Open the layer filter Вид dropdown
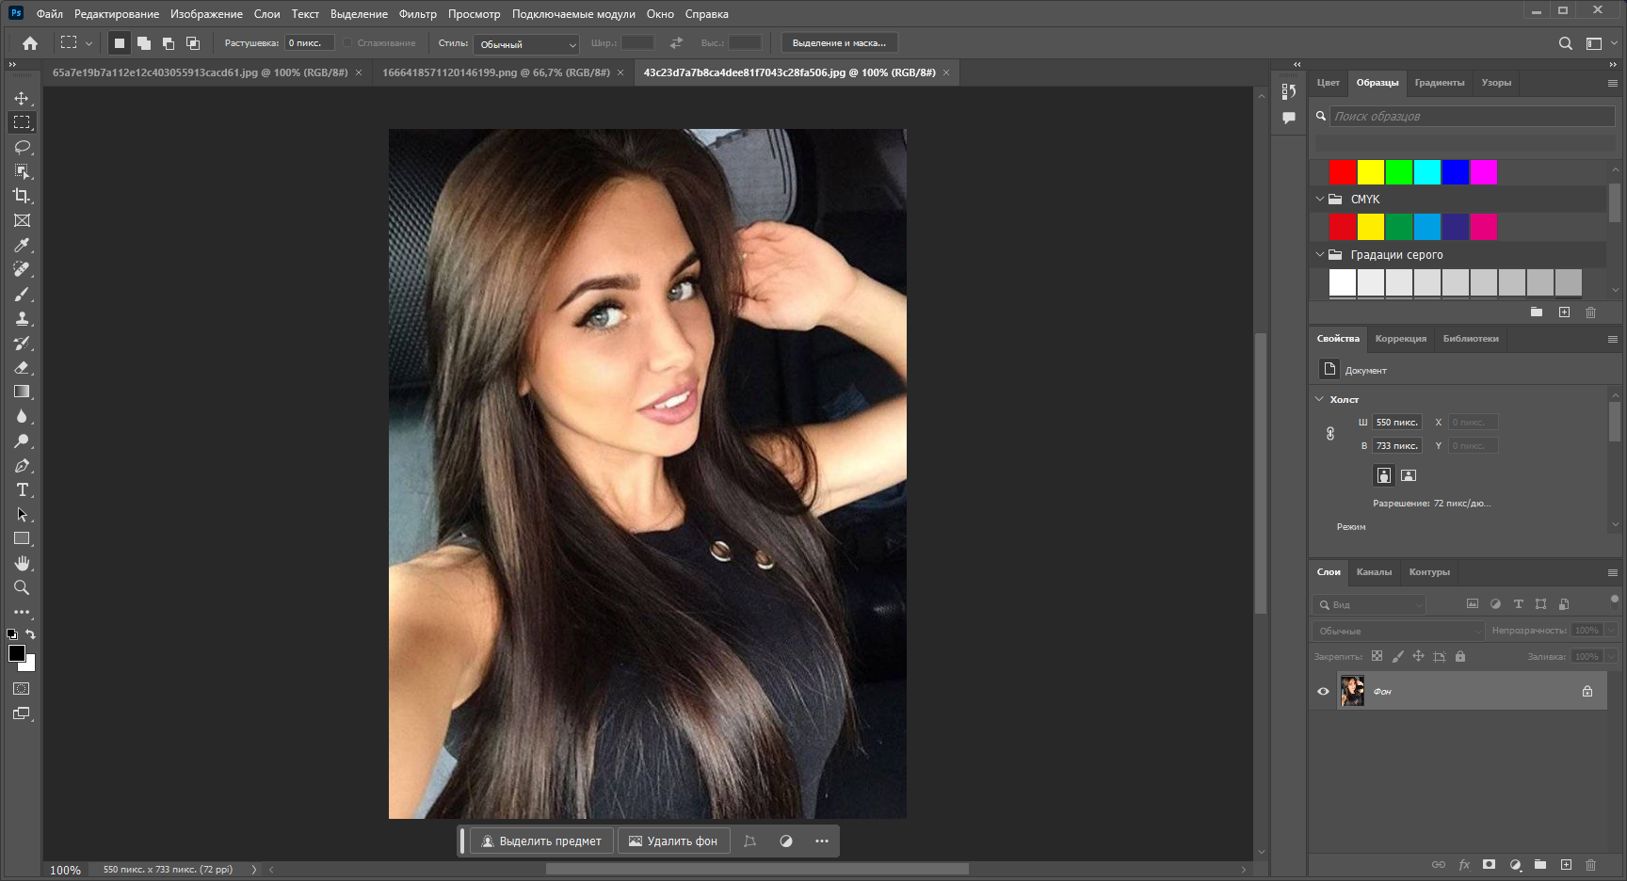 pyautogui.click(x=1369, y=604)
